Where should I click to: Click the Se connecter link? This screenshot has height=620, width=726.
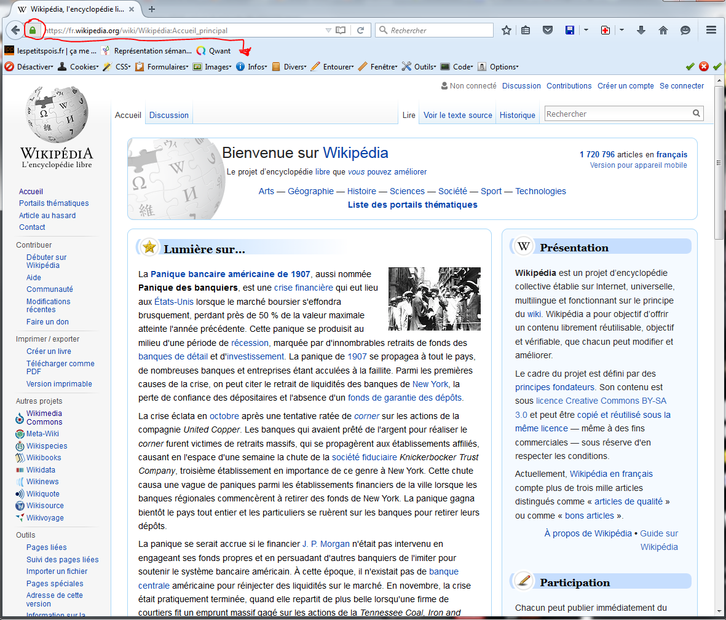click(682, 86)
